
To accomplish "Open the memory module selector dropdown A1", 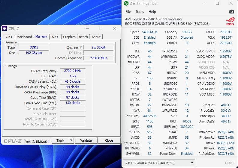I will tap(159, 163).
